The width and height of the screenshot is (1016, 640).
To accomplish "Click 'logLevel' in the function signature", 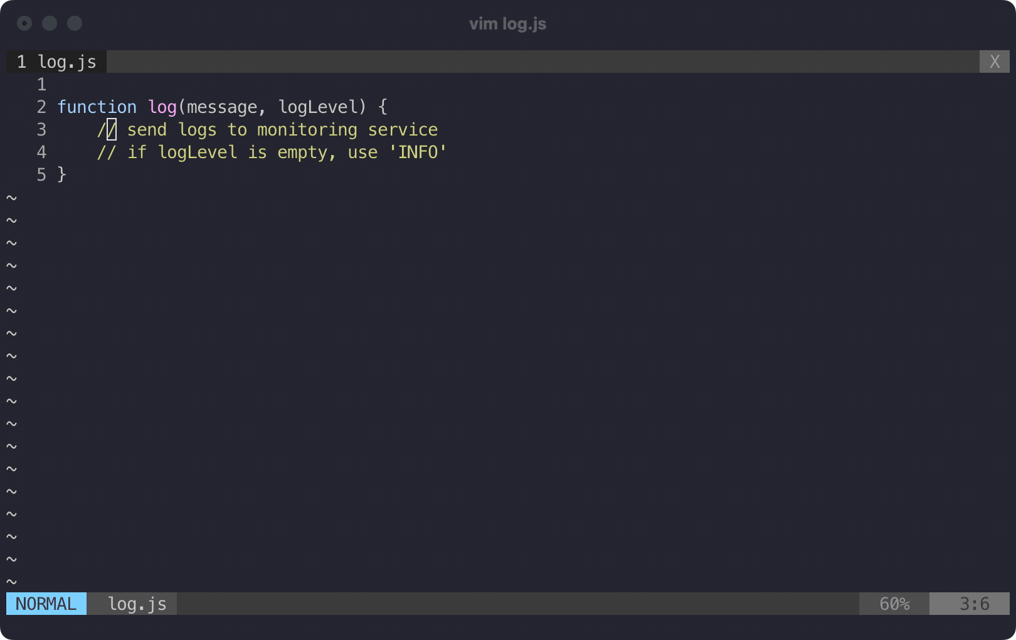I will (x=317, y=107).
